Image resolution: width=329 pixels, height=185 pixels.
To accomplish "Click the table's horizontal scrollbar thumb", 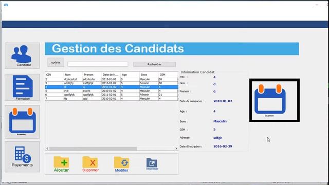I will coord(93,149).
